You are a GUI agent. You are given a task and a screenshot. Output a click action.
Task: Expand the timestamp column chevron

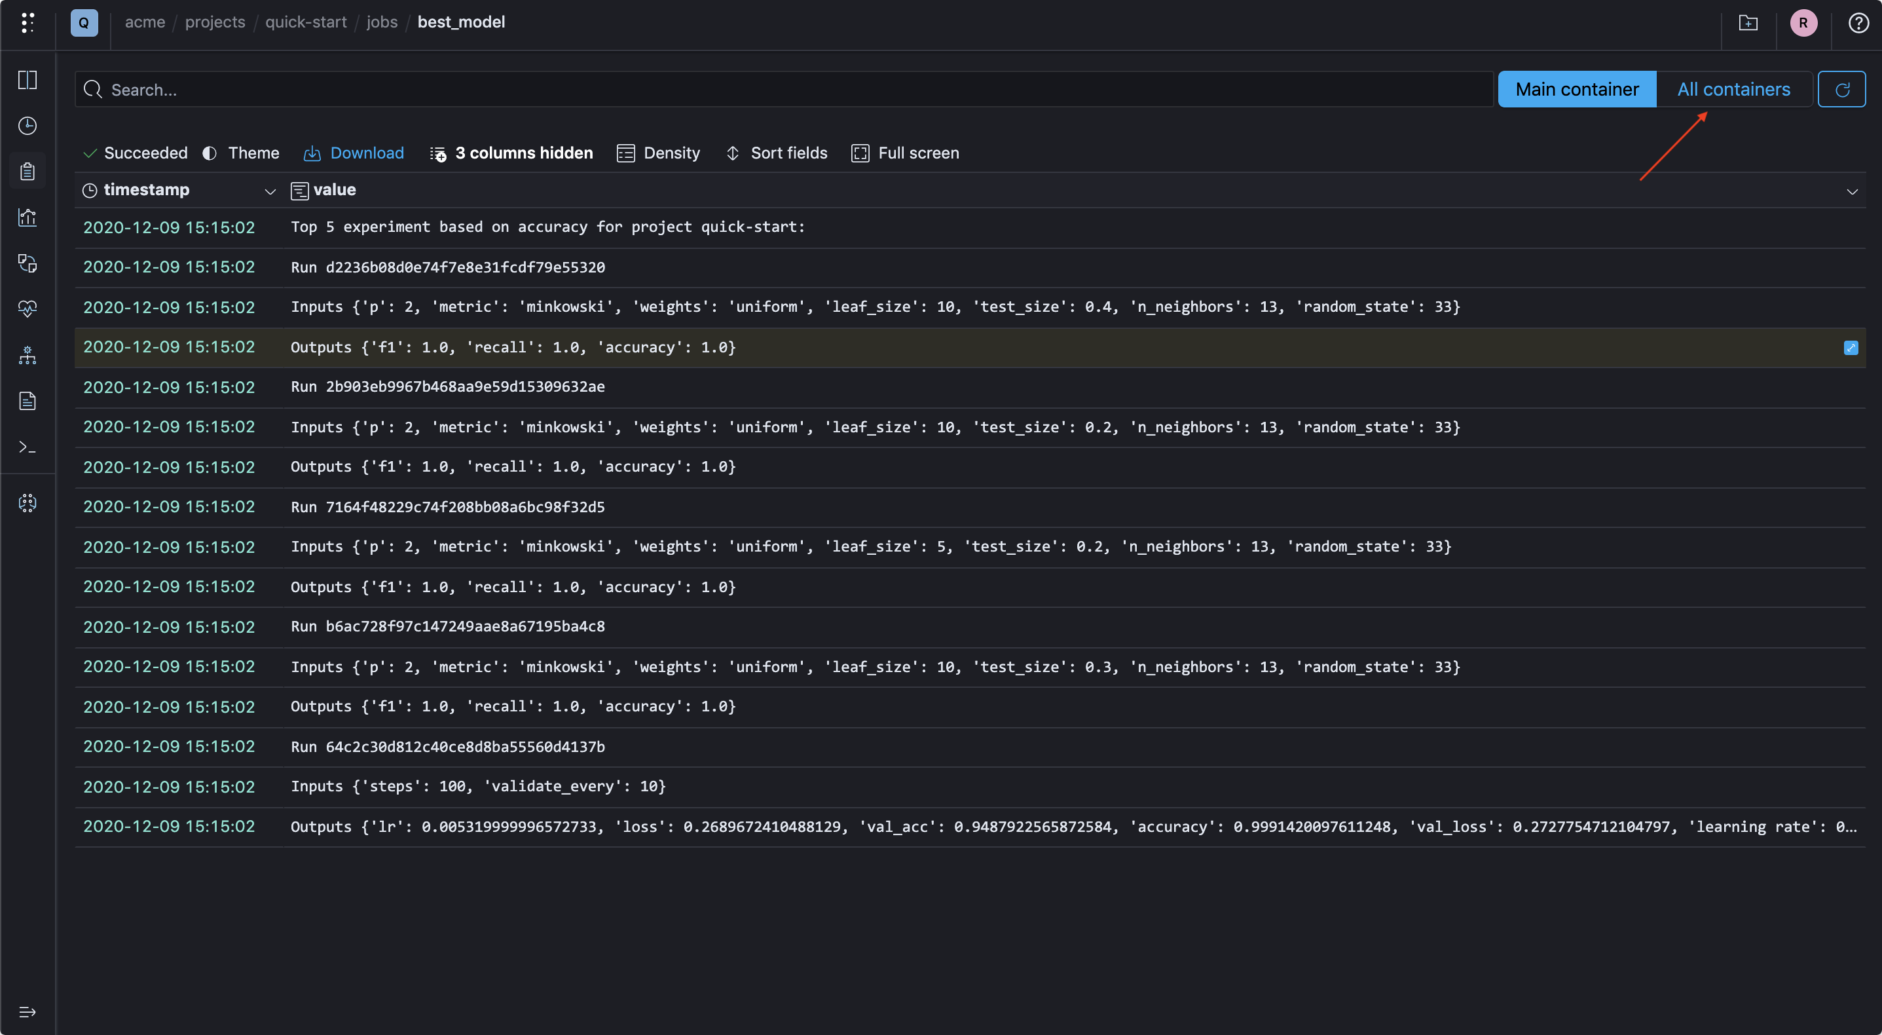[270, 191]
